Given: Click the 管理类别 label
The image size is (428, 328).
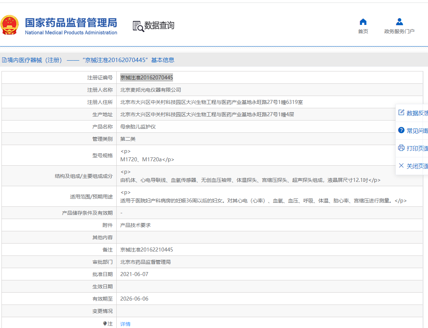Looking at the screenshot, I should (x=102, y=139).
